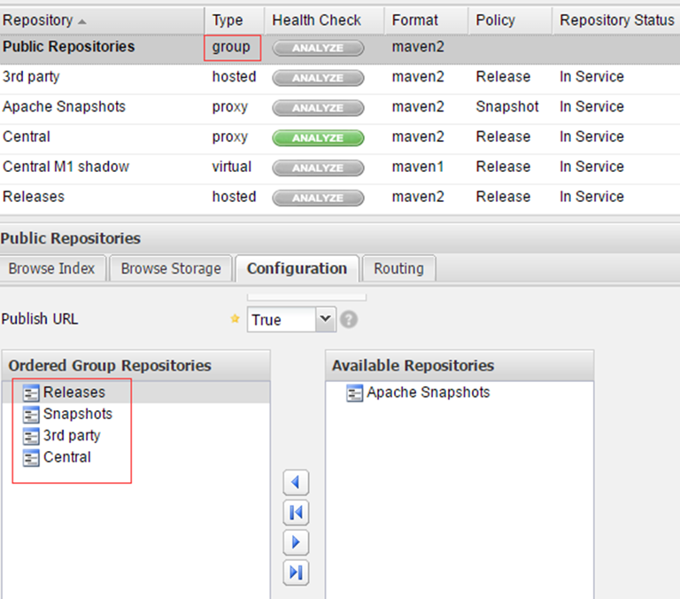Select the Snapshots item in ordered group
680x599 pixels.
pos(78,414)
